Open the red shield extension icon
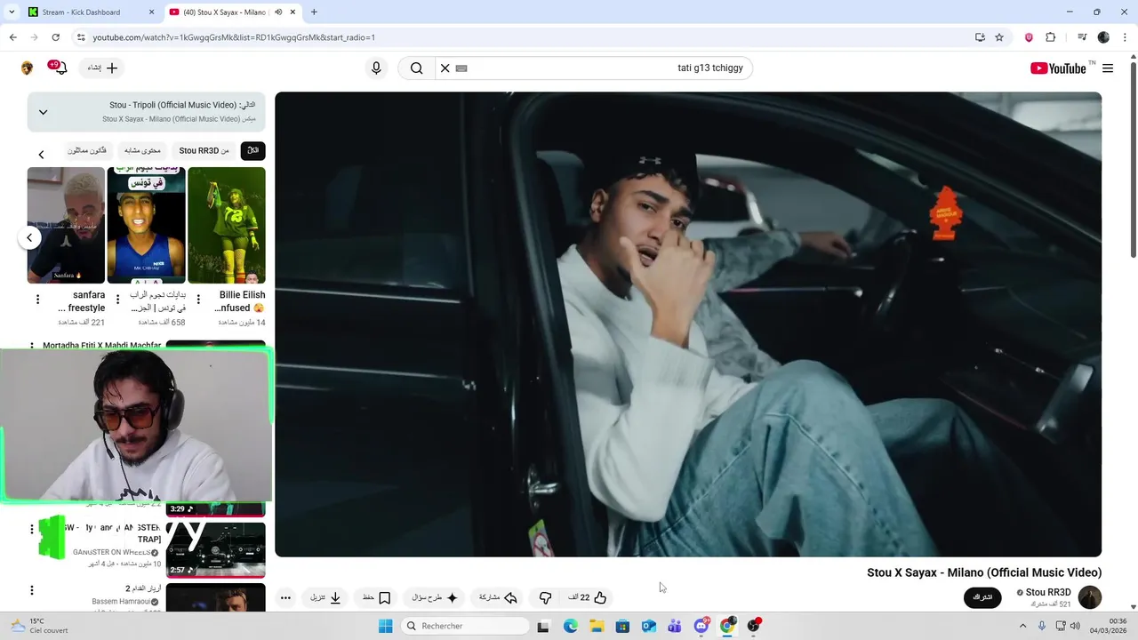 (1029, 37)
